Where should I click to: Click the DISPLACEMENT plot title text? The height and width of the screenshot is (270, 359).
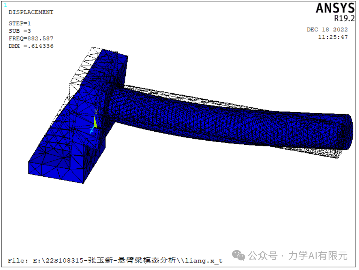(x=31, y=12)
